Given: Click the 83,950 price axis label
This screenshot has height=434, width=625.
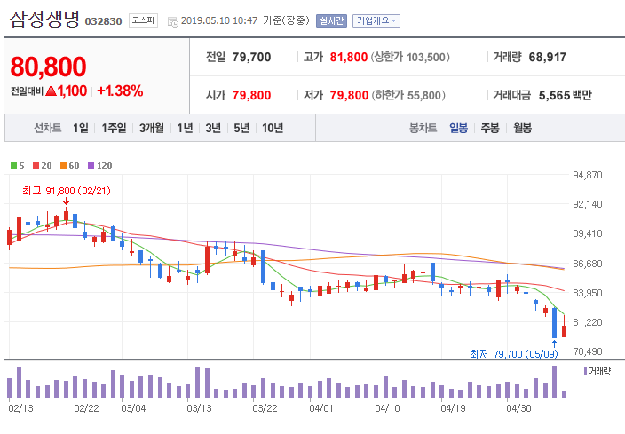Looking at the screenshot, I should coord(588,293).
